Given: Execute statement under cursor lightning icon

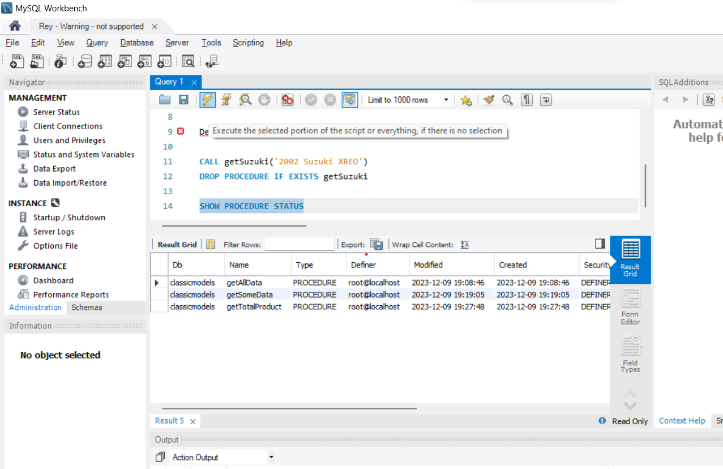Looking at the screenshot, I should tap(226, 100).
